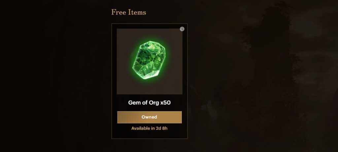Open the Gem of Org item preview thumbnail
Viewport: 338px width, 152px height.
[149, 61]
